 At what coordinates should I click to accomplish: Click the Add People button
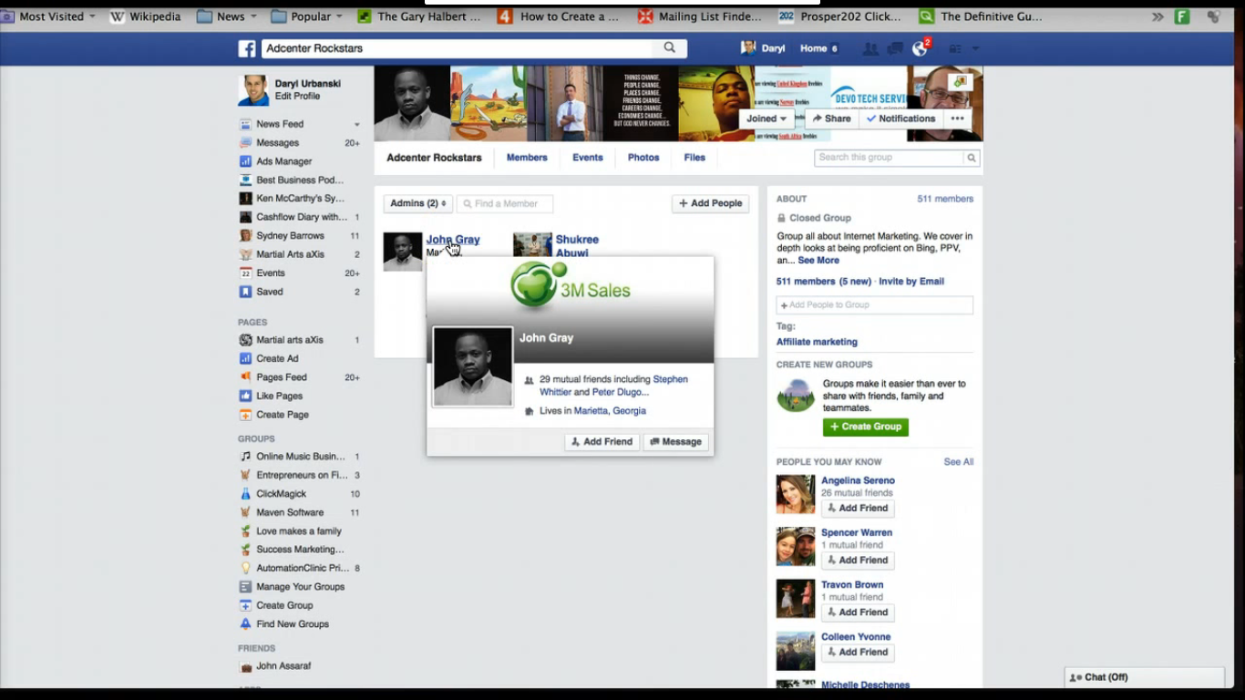(711, 203)
